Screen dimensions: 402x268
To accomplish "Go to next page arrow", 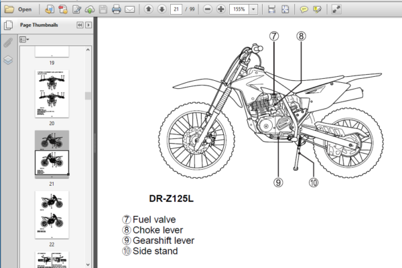I will [x=161, y=9].
